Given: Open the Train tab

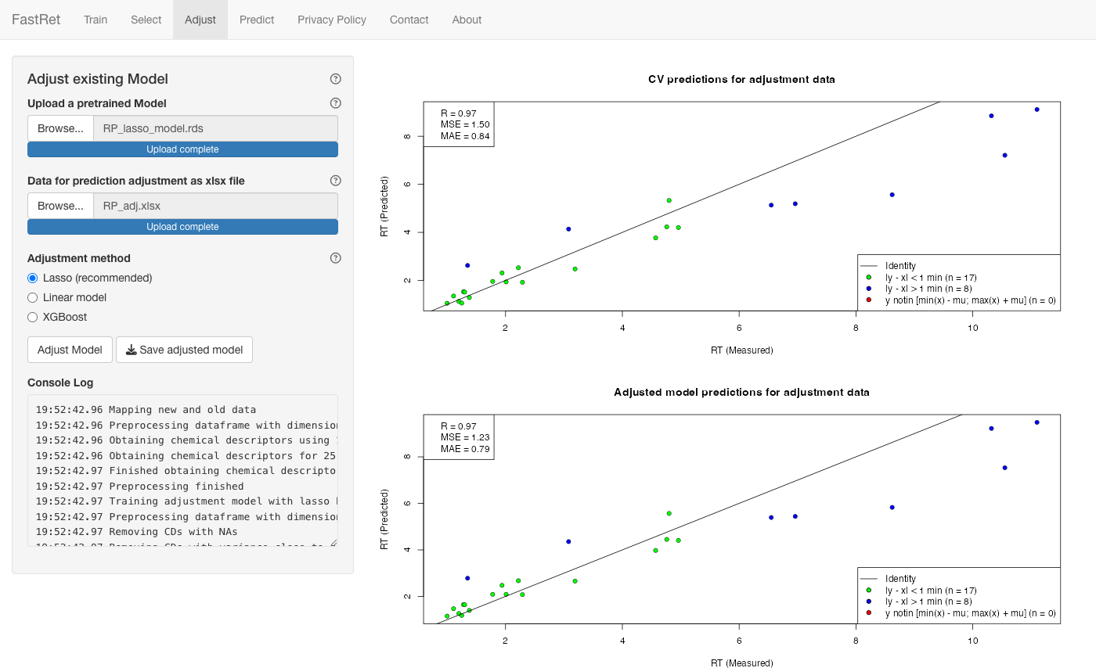Looking at the screenshot, I should [96, 20].
